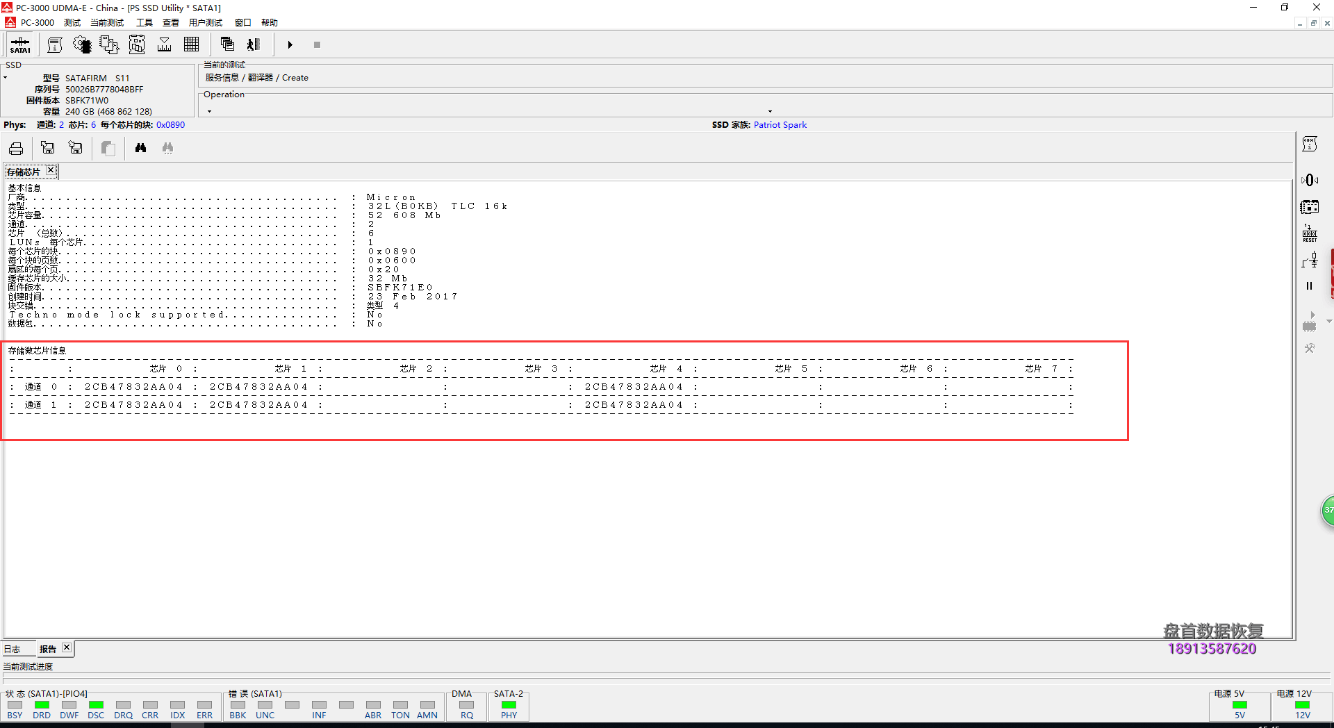Click the controller board icon in sidebar
1334x728 pixels.
pos(1310,207)
